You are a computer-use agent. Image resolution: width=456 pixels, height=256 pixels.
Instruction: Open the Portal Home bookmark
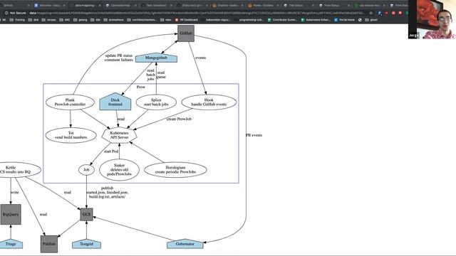coord(344,20)
